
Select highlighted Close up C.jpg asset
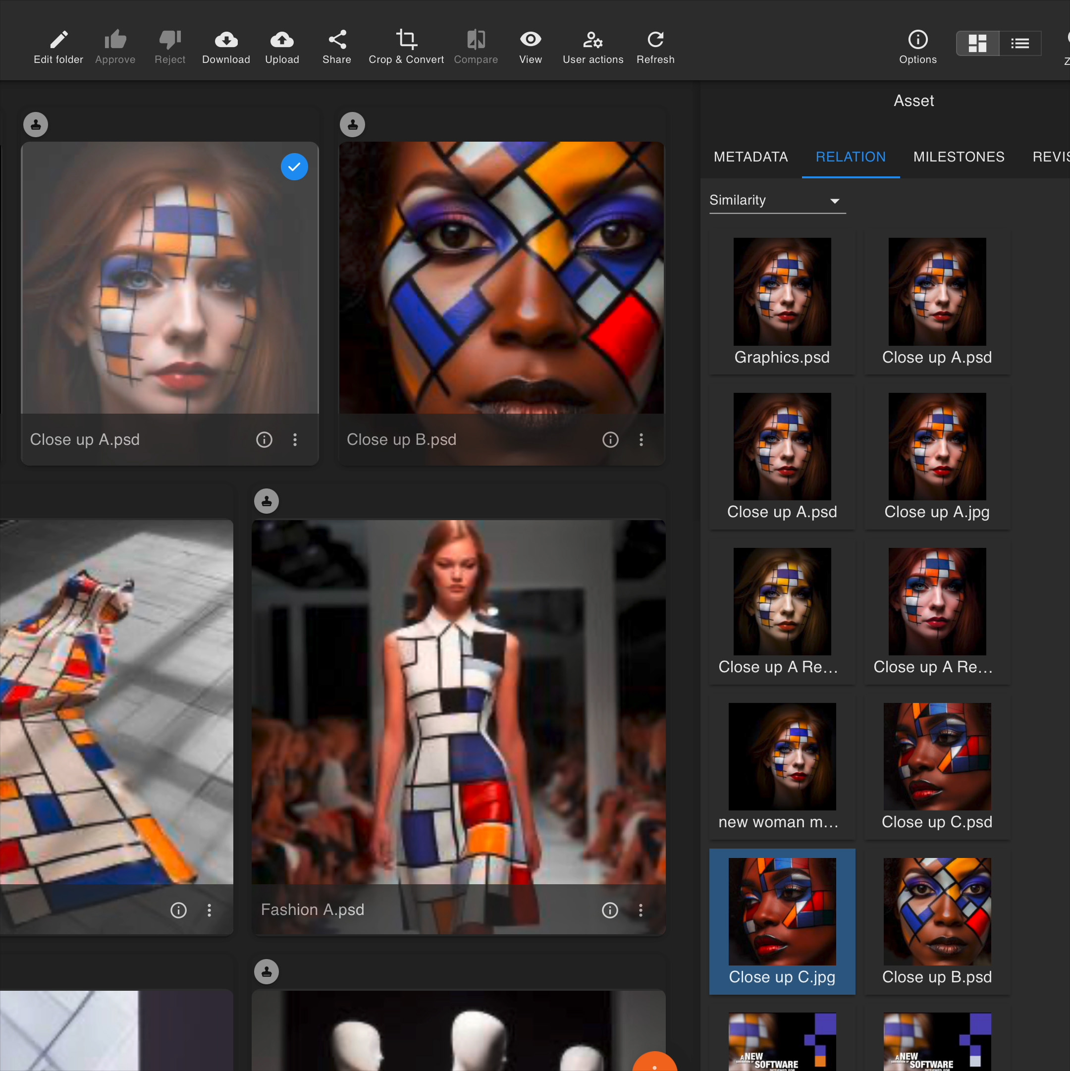pyautogui.click(x=782, y=921)
